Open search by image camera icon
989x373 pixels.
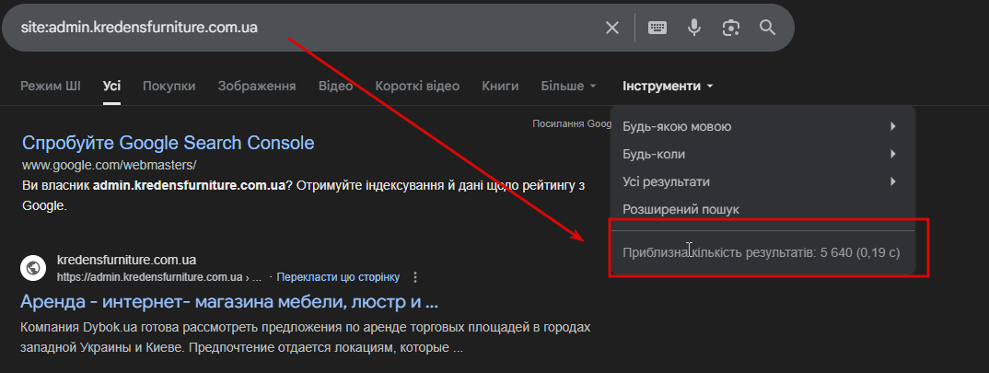(x=730, y=28)
